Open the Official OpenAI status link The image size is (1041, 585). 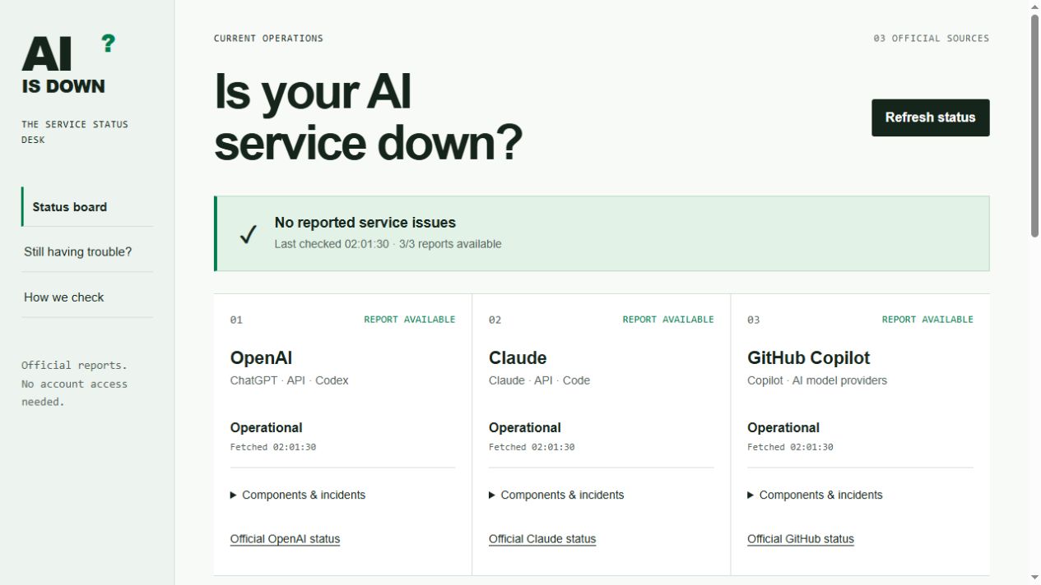pyautogui.click(x=285, y=539)
